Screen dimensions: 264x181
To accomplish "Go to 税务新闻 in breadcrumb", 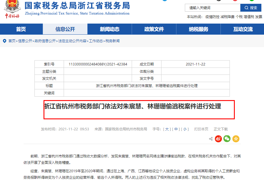I will 112,41.
